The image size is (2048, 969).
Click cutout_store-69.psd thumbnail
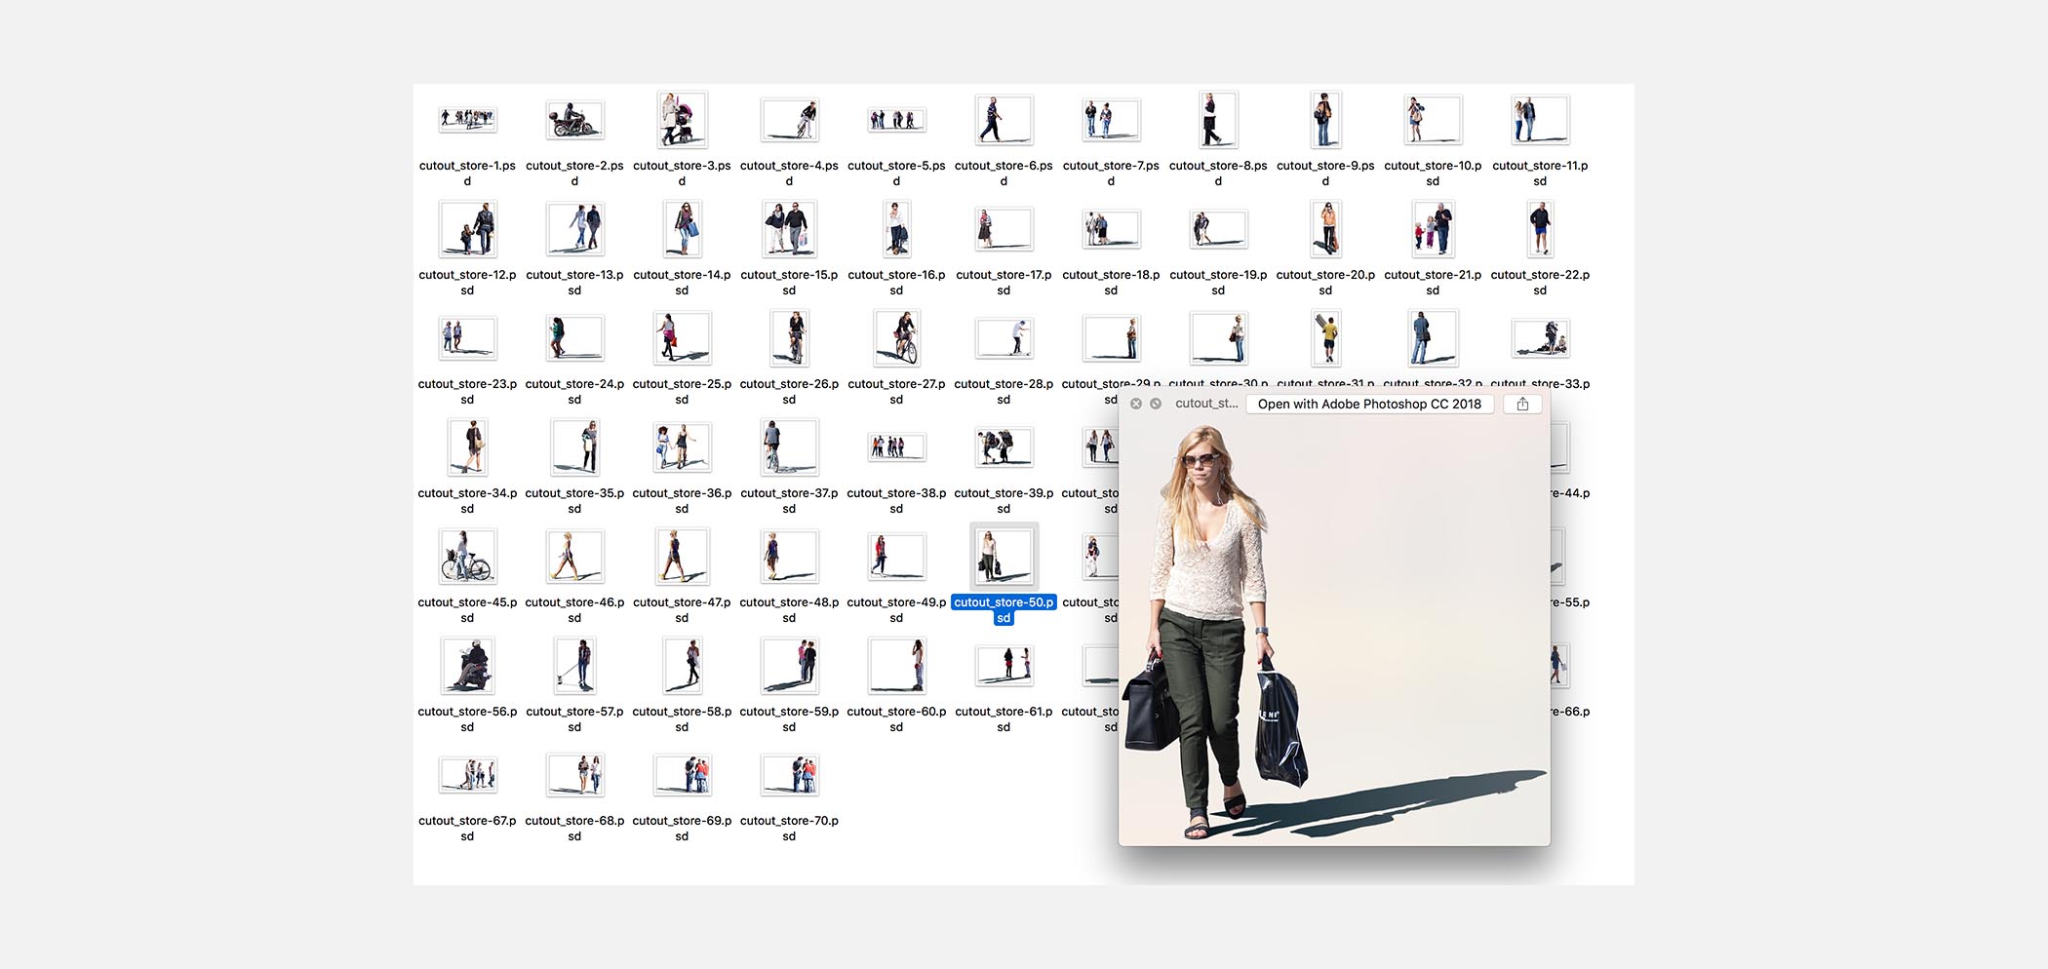(x=683, y=775)
